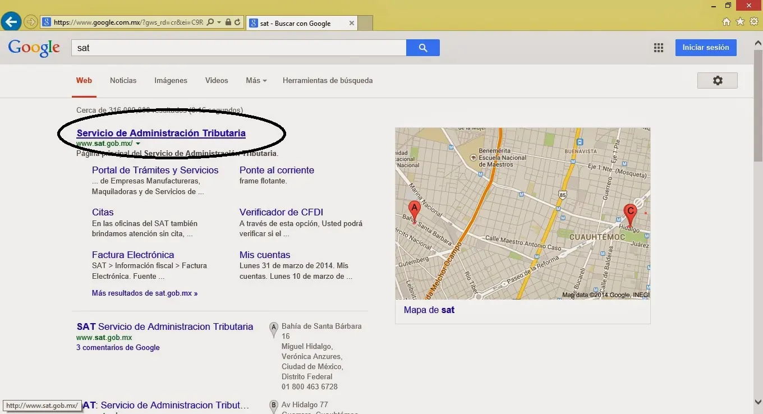The image size is (763, 414).
Task: Click 'Más resultados de sat.gob.mx »'
Action: pyautogui.click(x=145, y=293)
